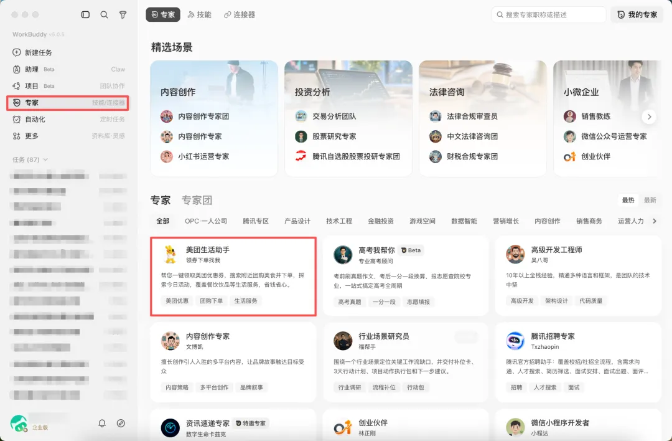
Task: Click the 美团优惠 tag
Action: 177,301
